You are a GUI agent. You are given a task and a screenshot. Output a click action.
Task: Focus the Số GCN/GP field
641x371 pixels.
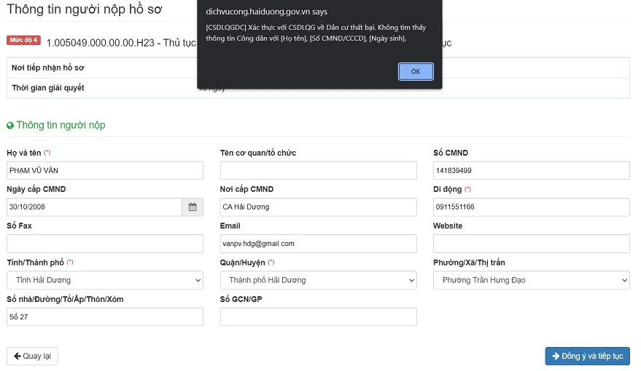[318, 316]
